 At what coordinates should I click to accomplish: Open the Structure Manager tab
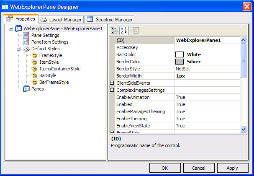(x=110, y=19)
